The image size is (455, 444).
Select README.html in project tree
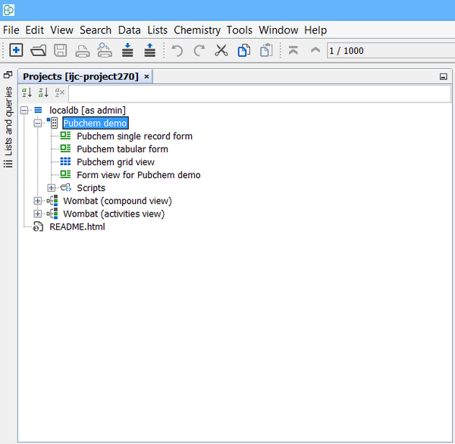pyautogui.click(x=77, y=227)
